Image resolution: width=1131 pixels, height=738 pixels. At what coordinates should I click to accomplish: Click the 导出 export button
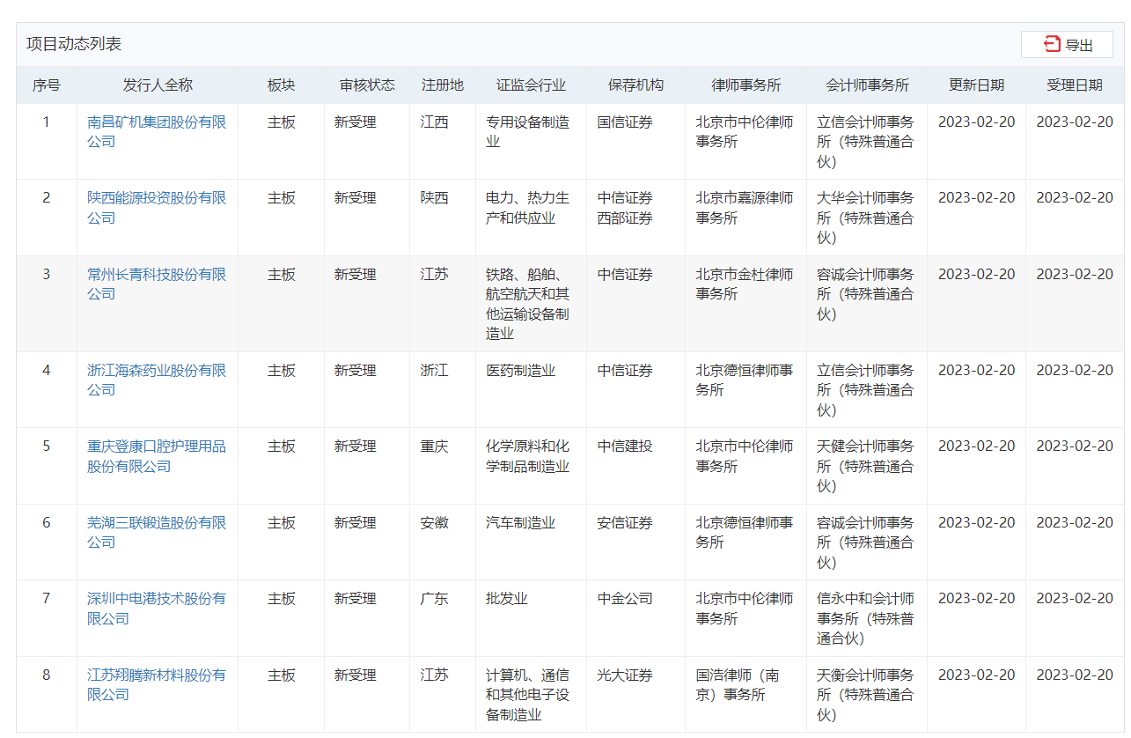[x=1067, y=45]
